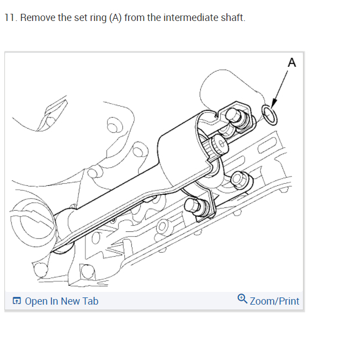Click the upper flange bolt in diagram

click(237, 119)
